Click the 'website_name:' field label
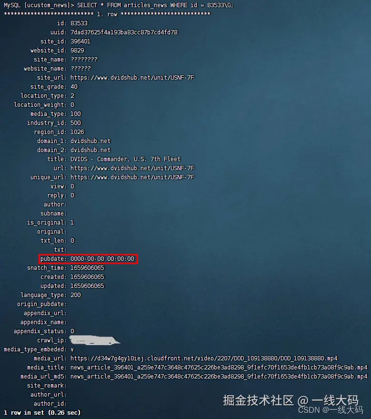Screen dimensions: 371x419 click(45, 69)
